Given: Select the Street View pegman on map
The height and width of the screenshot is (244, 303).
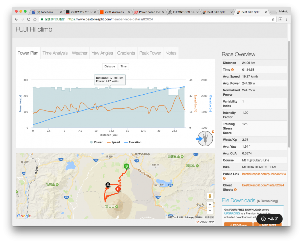Looking at the screenshot, I should pos(210,196).
